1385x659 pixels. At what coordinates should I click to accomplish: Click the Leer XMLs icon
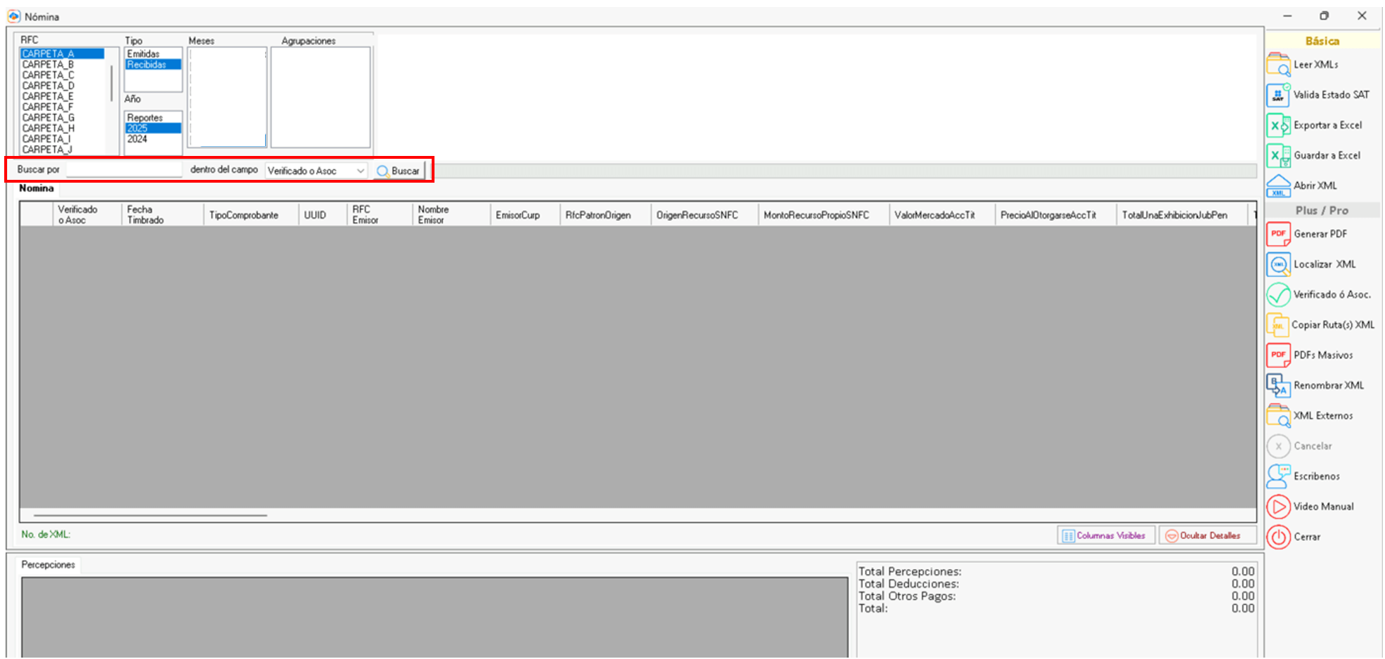[x=1278, y=65]
